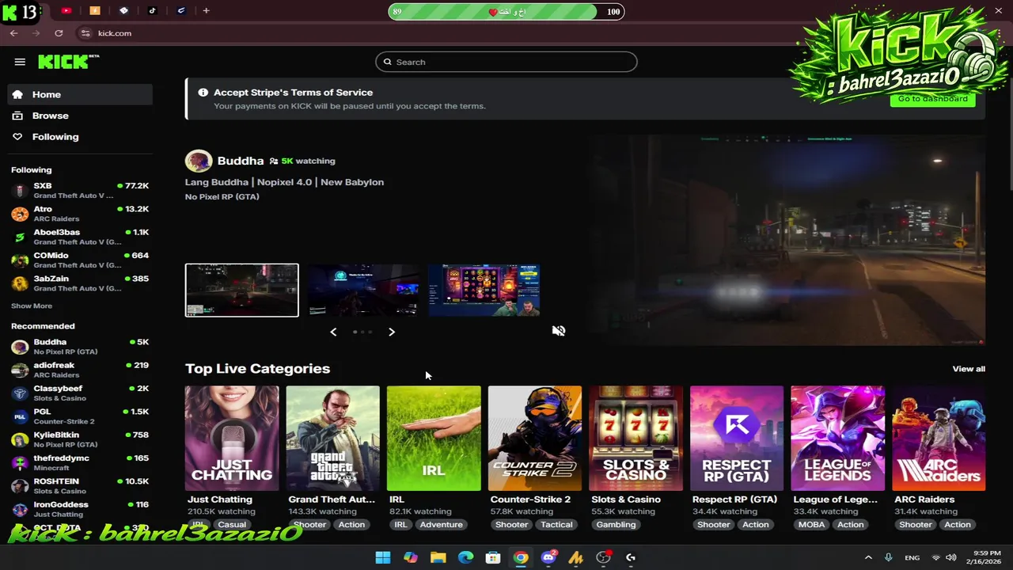Click the Go to dashboard button
This screenshot has width=1013, height=570.
tap(932, 99)
